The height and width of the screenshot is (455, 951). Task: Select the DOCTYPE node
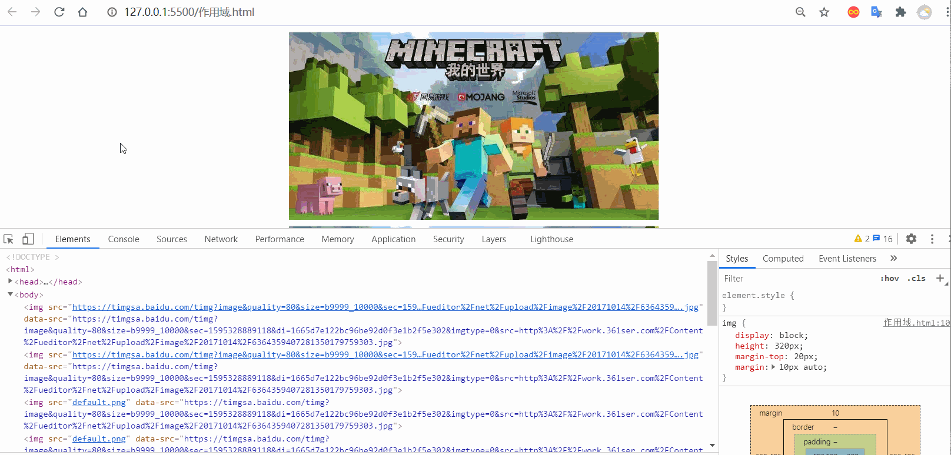(x=32, y=257)
